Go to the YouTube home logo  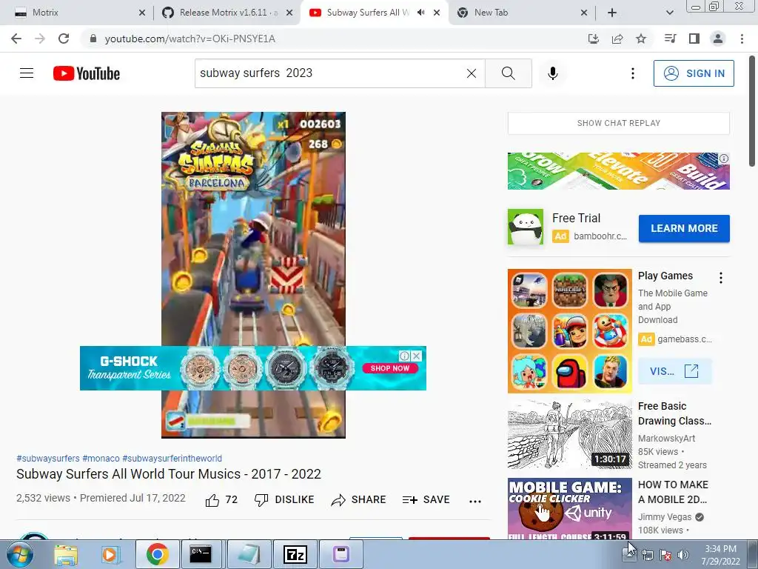[x=87, y=73]
